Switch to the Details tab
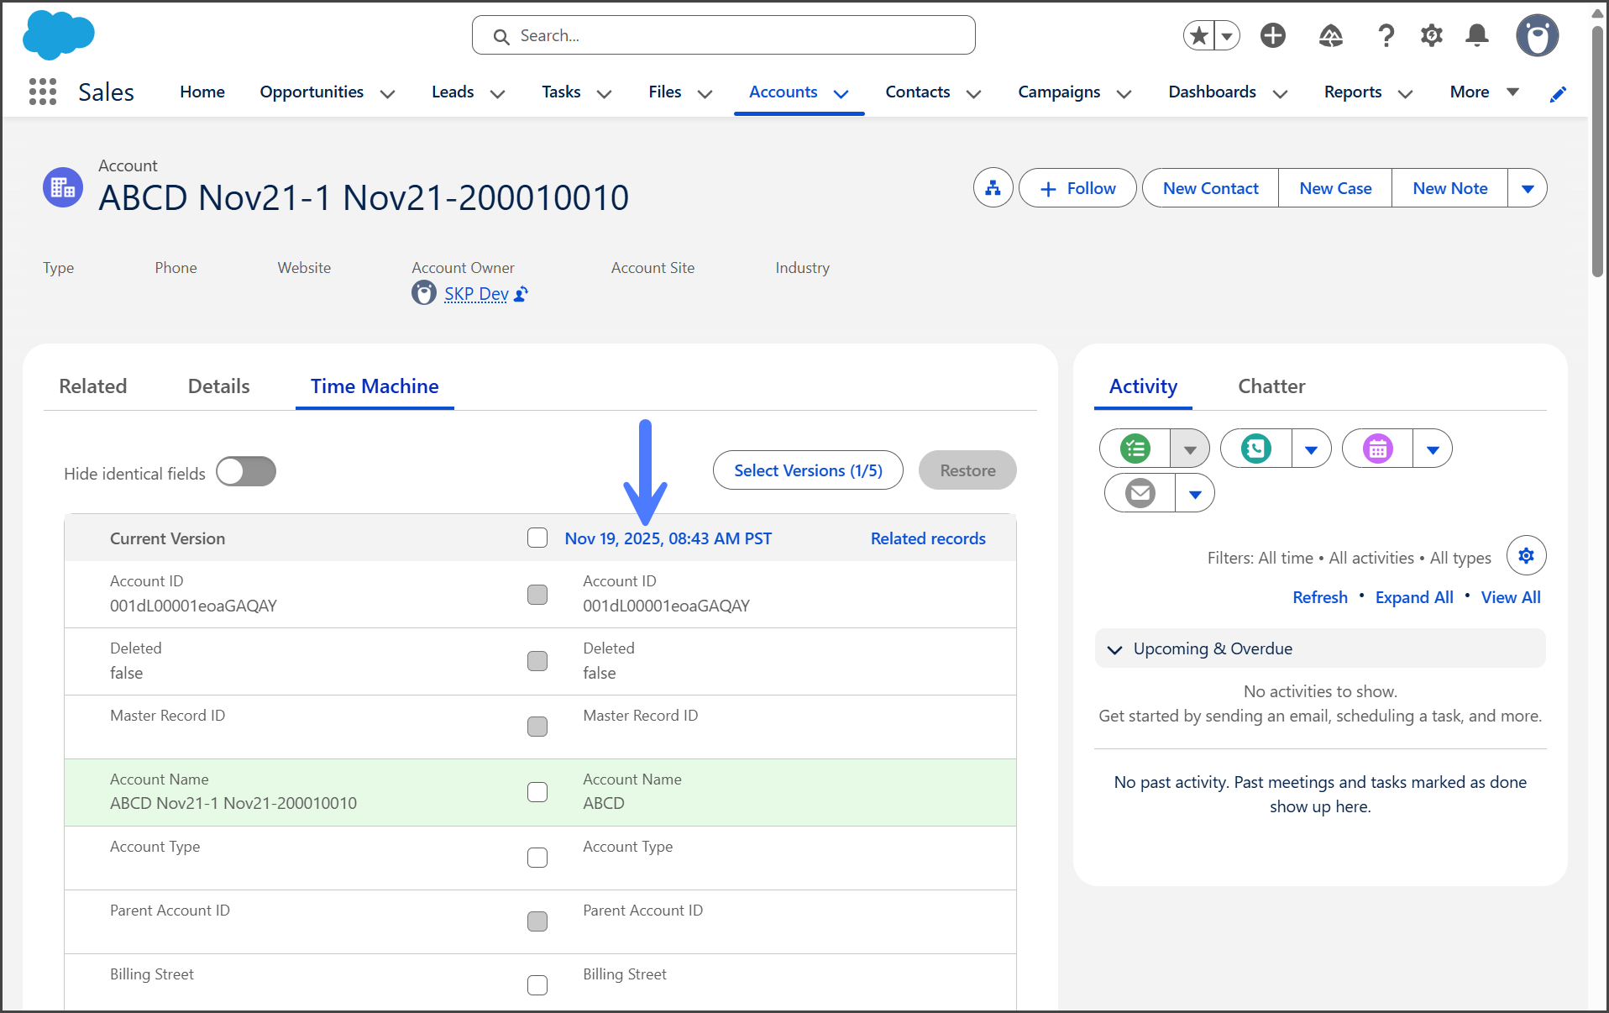Image resolution: width=1609 pixels, height=1013 pixels. 218,386
